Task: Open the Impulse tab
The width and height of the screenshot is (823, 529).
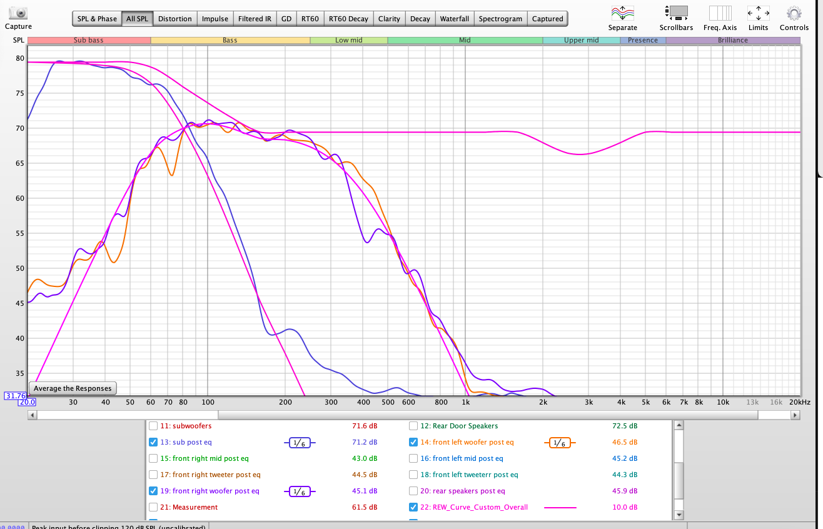Action: click(x=215, y=19)
